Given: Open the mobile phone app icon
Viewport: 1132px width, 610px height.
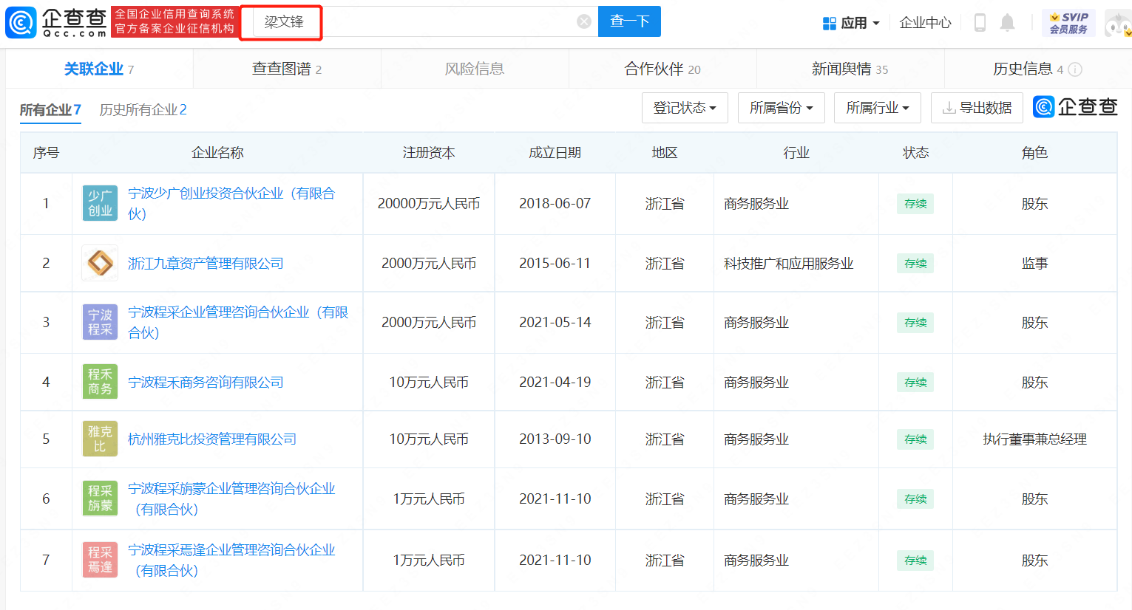Looking at the screenshot, I should pyautogui.click(x=980, y=23).
